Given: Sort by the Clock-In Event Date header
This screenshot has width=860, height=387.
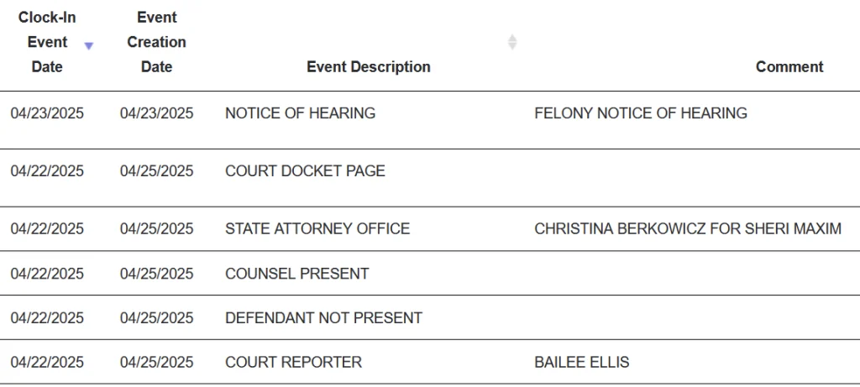Looking at the screenshot, I should click(47, 42).
